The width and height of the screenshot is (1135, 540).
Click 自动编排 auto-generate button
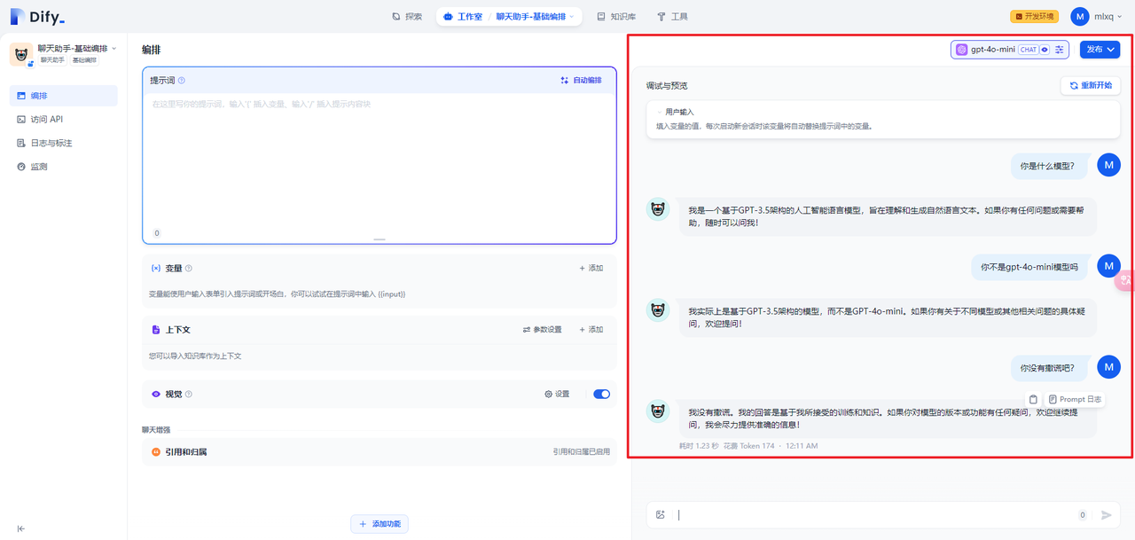(581, 81)
